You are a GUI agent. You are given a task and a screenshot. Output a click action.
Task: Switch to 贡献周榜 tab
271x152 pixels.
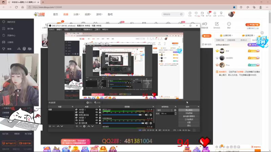(231, 40)
